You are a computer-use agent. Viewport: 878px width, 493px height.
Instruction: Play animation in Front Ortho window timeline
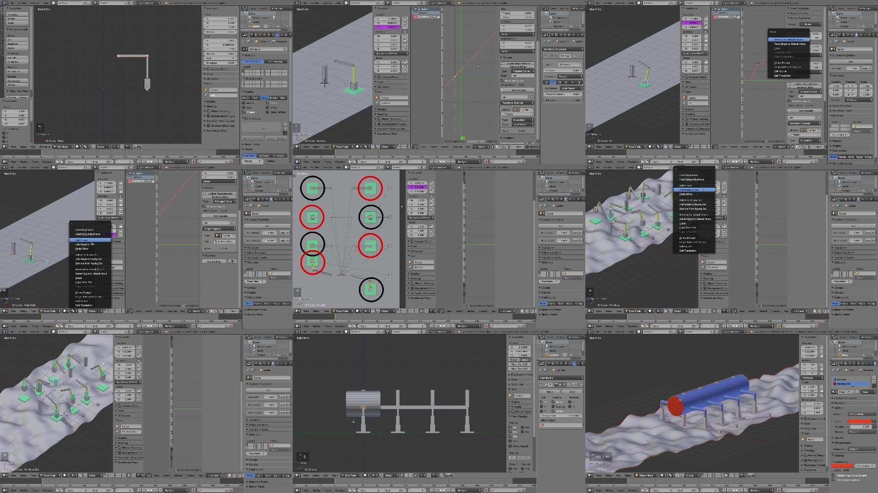click(152, 162)
